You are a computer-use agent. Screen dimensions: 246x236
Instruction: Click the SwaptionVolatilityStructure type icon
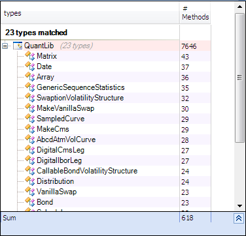point(30,98)
